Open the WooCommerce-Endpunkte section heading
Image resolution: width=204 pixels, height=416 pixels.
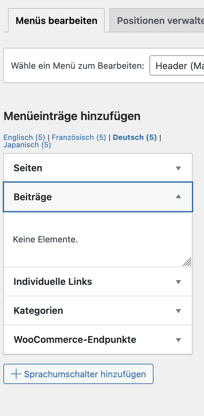(98, 339)
